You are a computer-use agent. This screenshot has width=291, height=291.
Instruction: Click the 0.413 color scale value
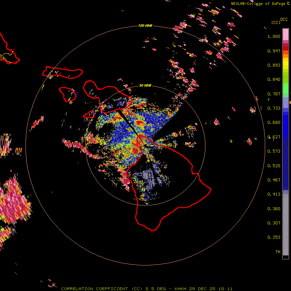pos(274,194)
